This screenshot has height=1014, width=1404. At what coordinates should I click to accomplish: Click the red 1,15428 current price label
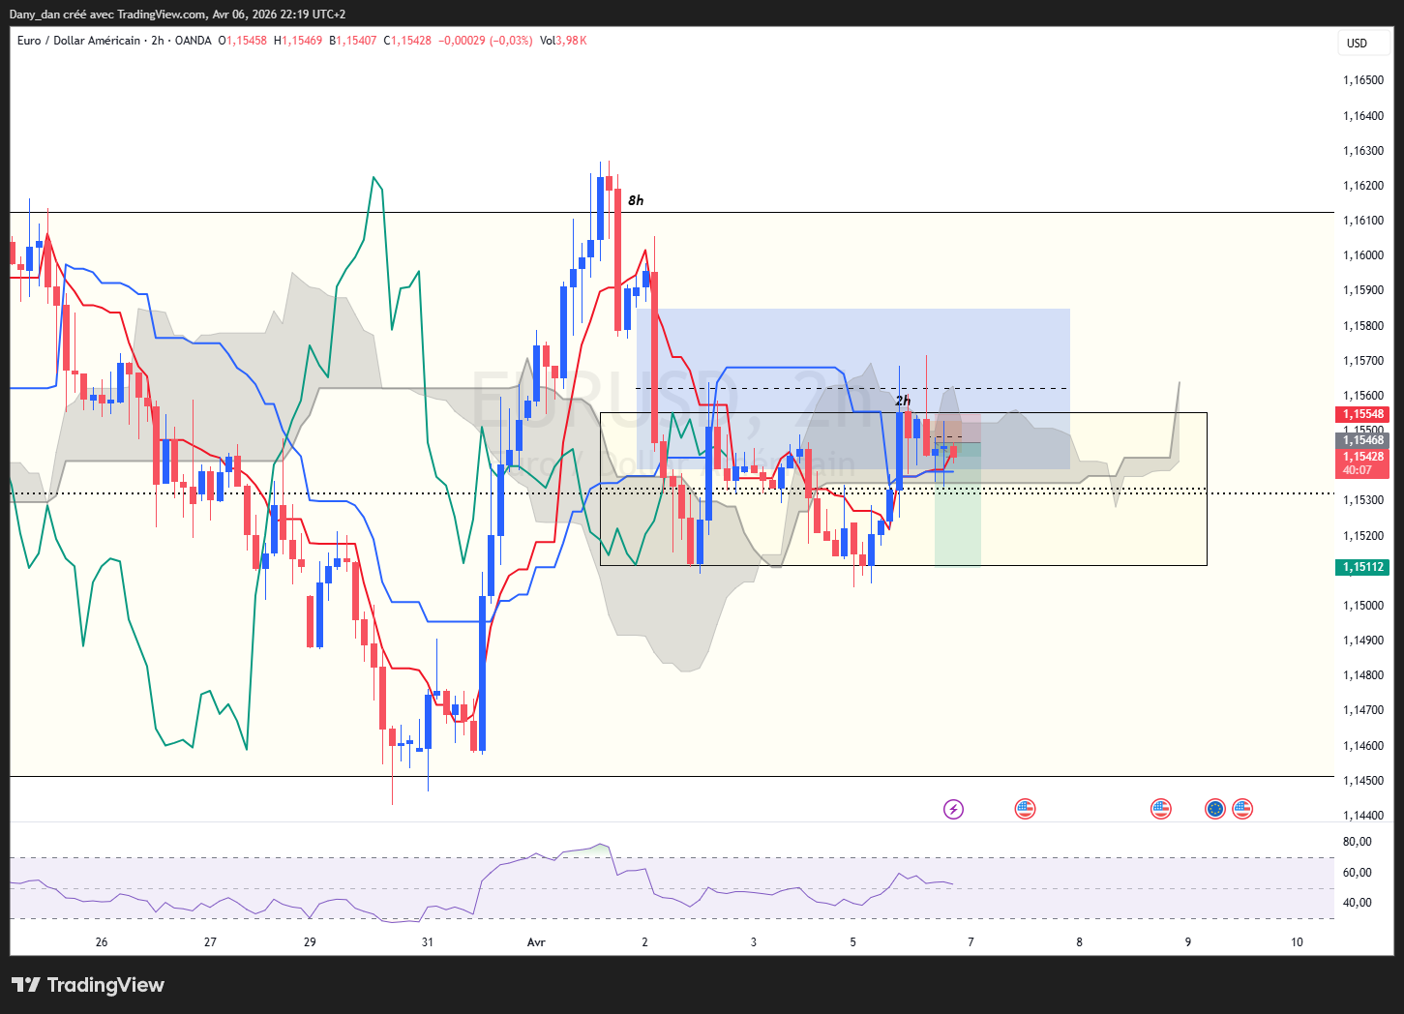[x=1363, y=457]
